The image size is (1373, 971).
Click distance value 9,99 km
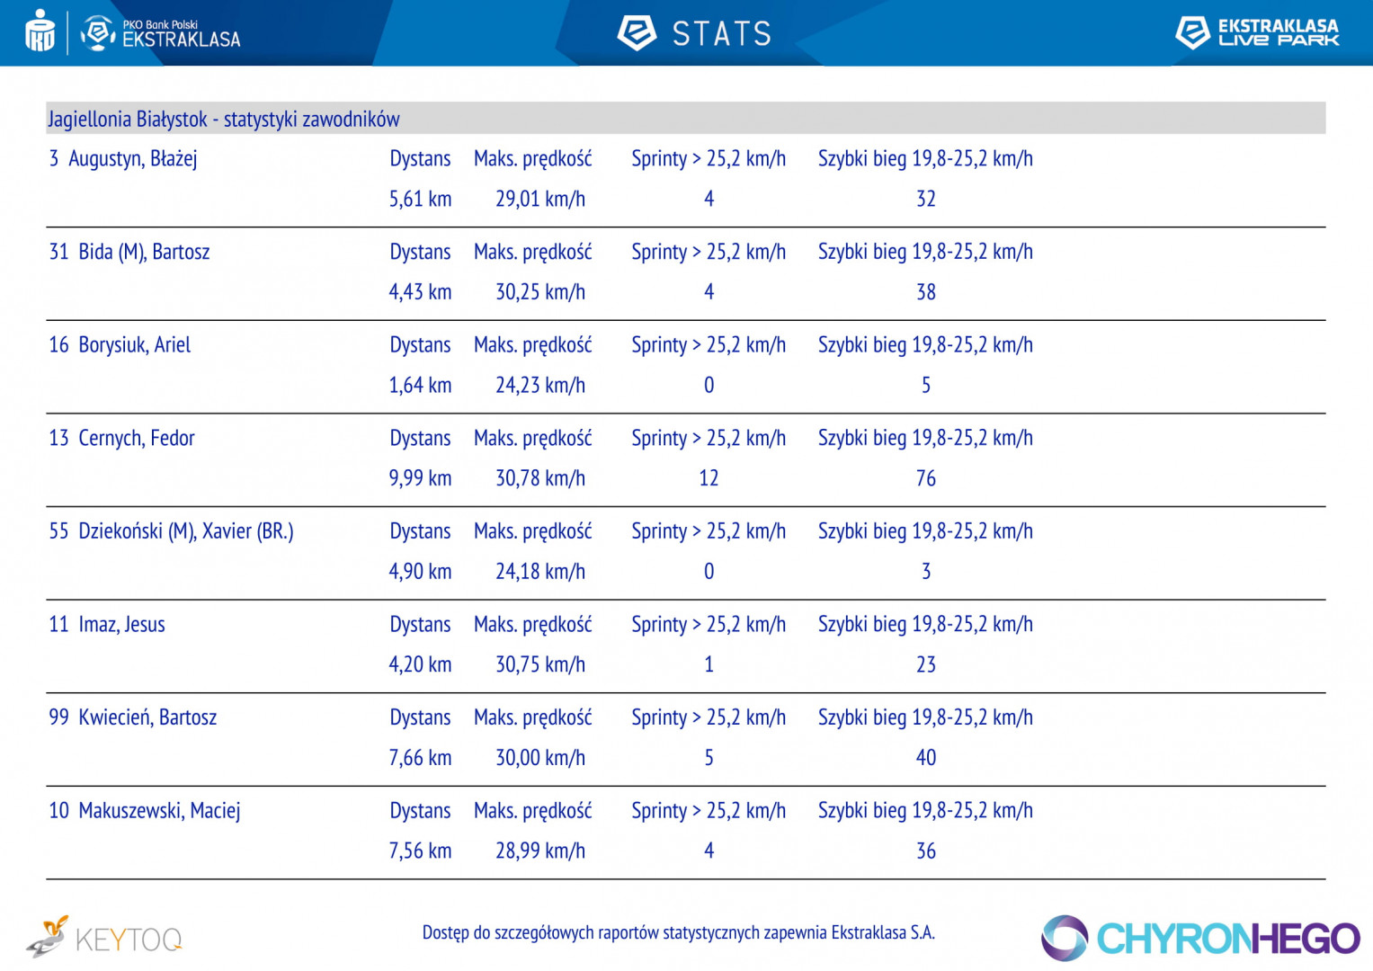[420, 478]
